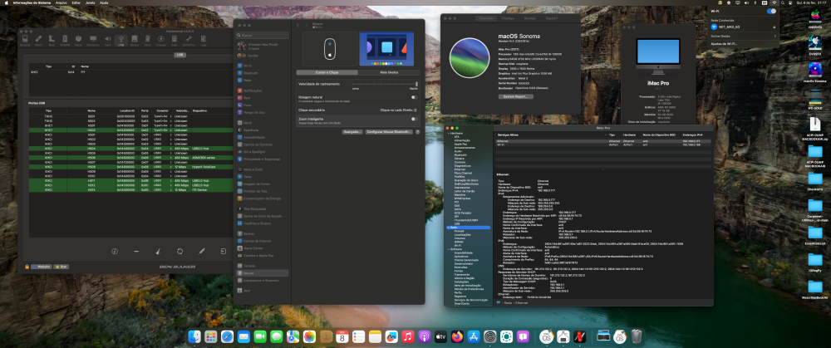831x348 pixels.
Task: Select Firewall under Rede in System Information
Action: [459, 231]
